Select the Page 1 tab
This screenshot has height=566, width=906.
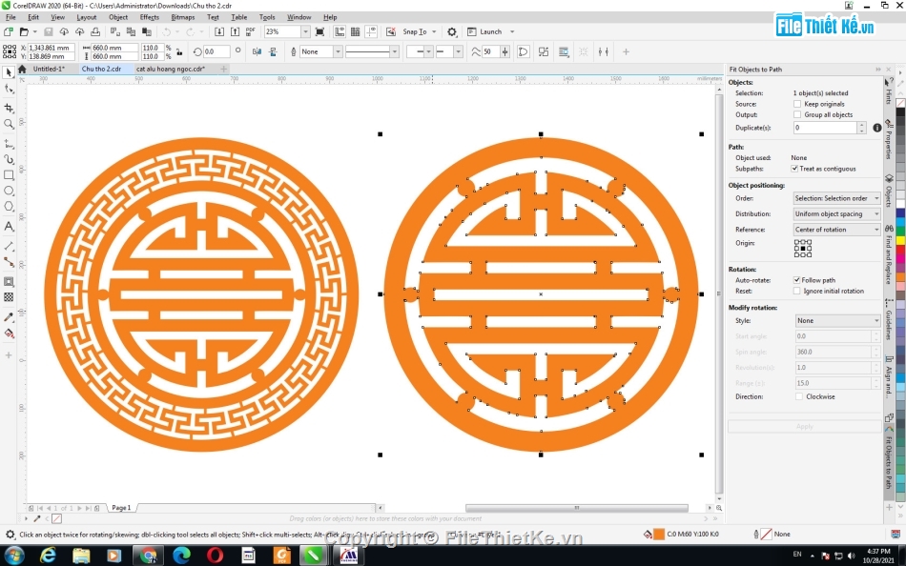(x=121, y=508)
